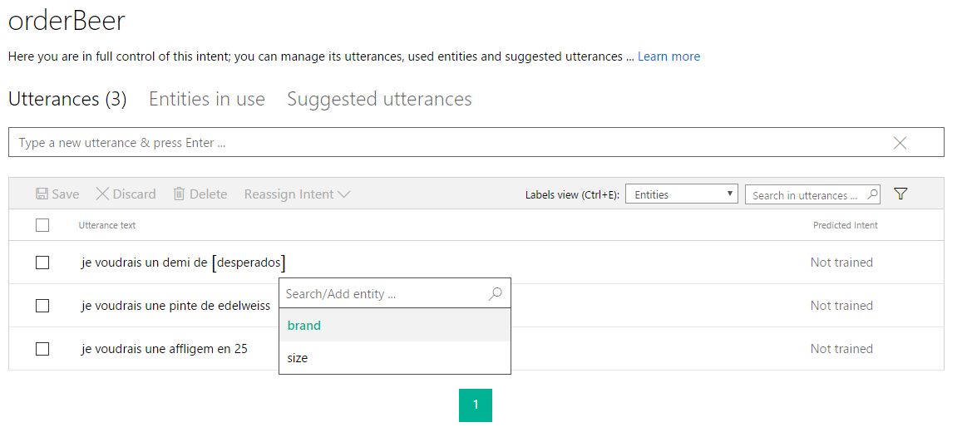Open the Suggested utterances tab
Viewport: 972px width, 432px height.
(379, 100)
